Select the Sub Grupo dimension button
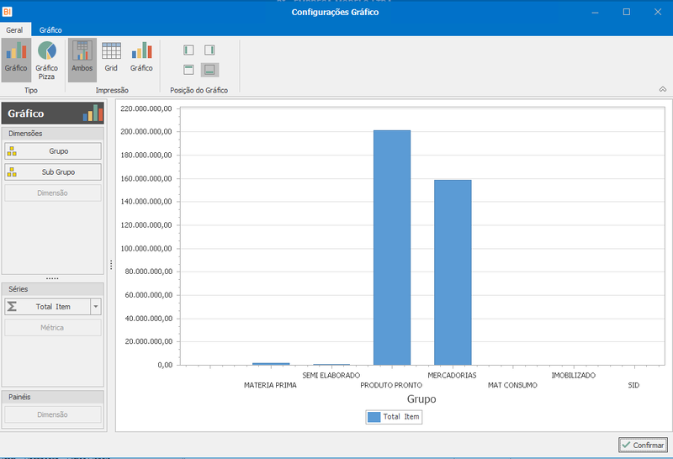Screen dimensions: 673x459 click(x=53, y=172)
